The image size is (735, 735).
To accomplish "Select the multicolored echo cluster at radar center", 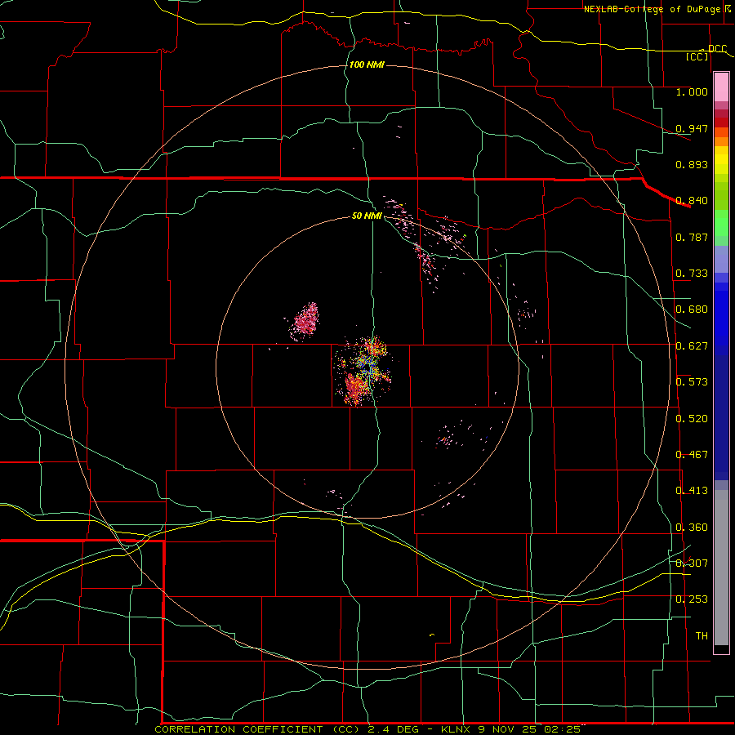I will (363, 370).
